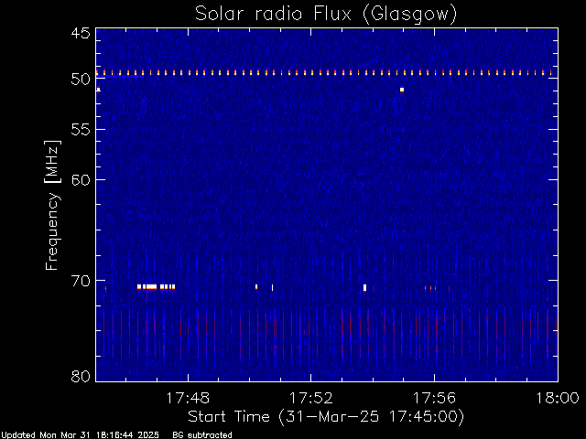Click the 'BG subtracted' note
Viewport: 586px width, 439px height.
(x=202, y=435)
